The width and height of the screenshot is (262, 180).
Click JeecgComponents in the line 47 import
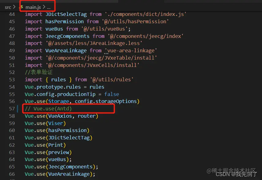click(x=67, y=36)
